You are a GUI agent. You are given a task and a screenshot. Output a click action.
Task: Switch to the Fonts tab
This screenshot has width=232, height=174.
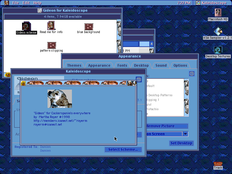[122, 66]
